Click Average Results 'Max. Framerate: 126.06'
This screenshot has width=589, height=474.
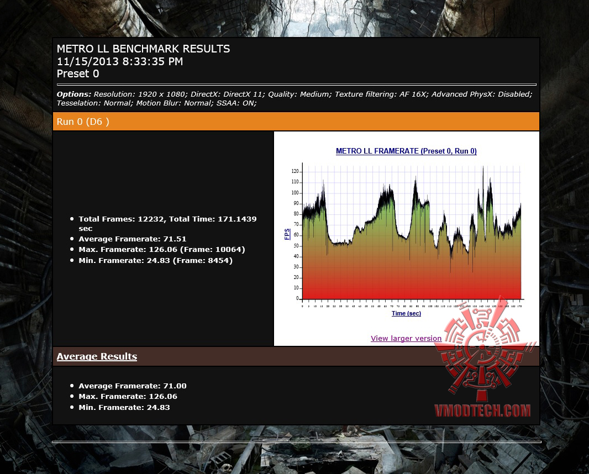pyautogui.click(x=128, y=396)
